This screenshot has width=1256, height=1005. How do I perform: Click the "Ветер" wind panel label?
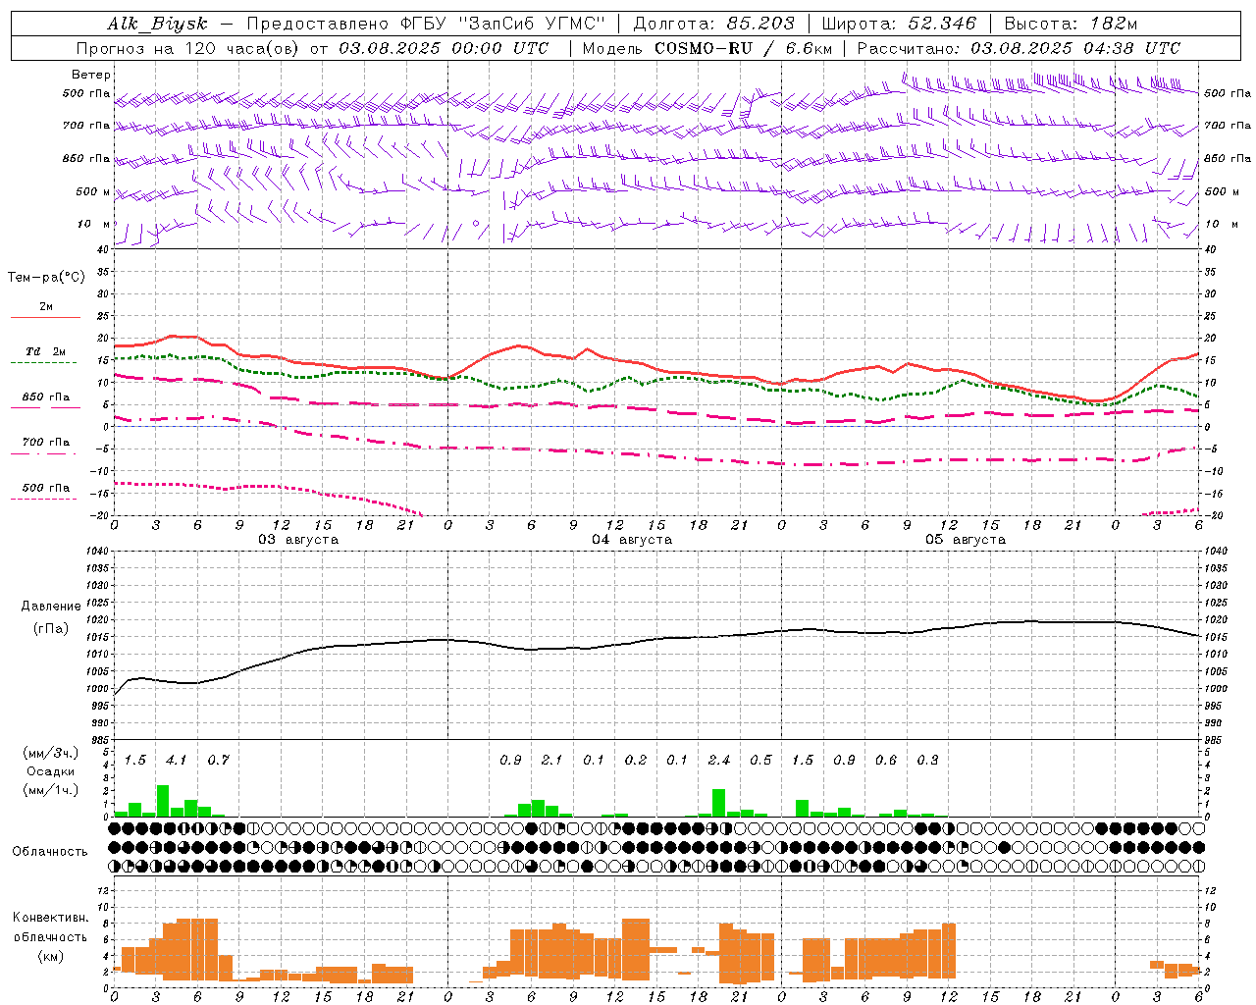click(x=91, y=75)
